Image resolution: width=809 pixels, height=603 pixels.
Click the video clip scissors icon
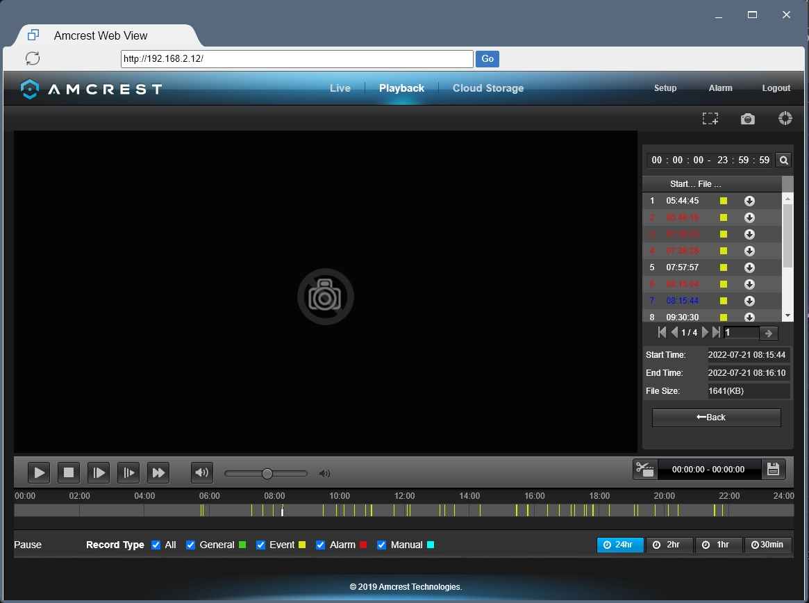point(645,470)
